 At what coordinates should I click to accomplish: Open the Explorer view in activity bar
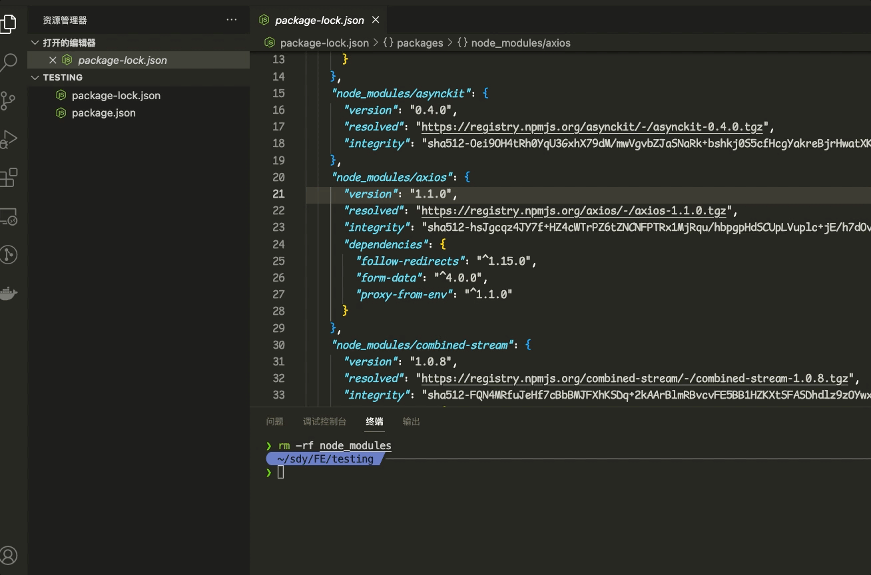coord(8,24)
